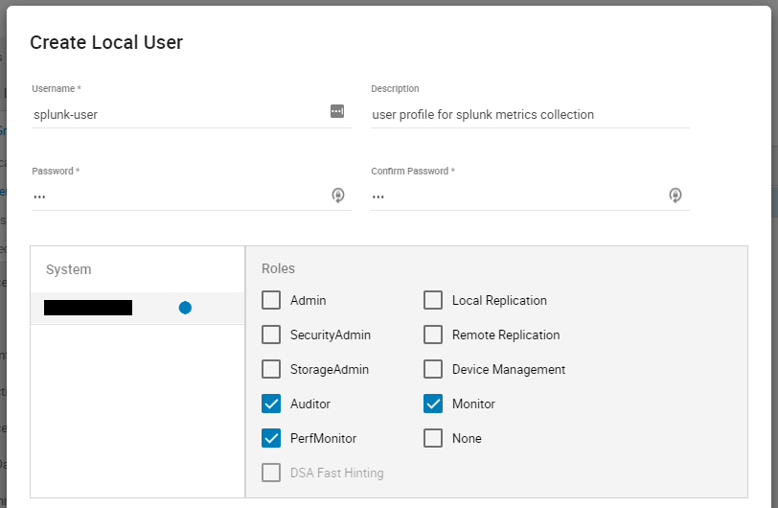Click the greyed DSA Fast Hinting checkbox
The width and height of the screenshot is (778, 508).
point(271,473)
